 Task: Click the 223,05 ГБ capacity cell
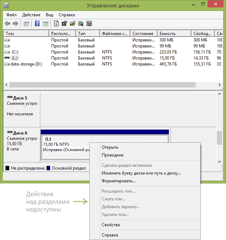pyautogui.click(x=168, y=52)
